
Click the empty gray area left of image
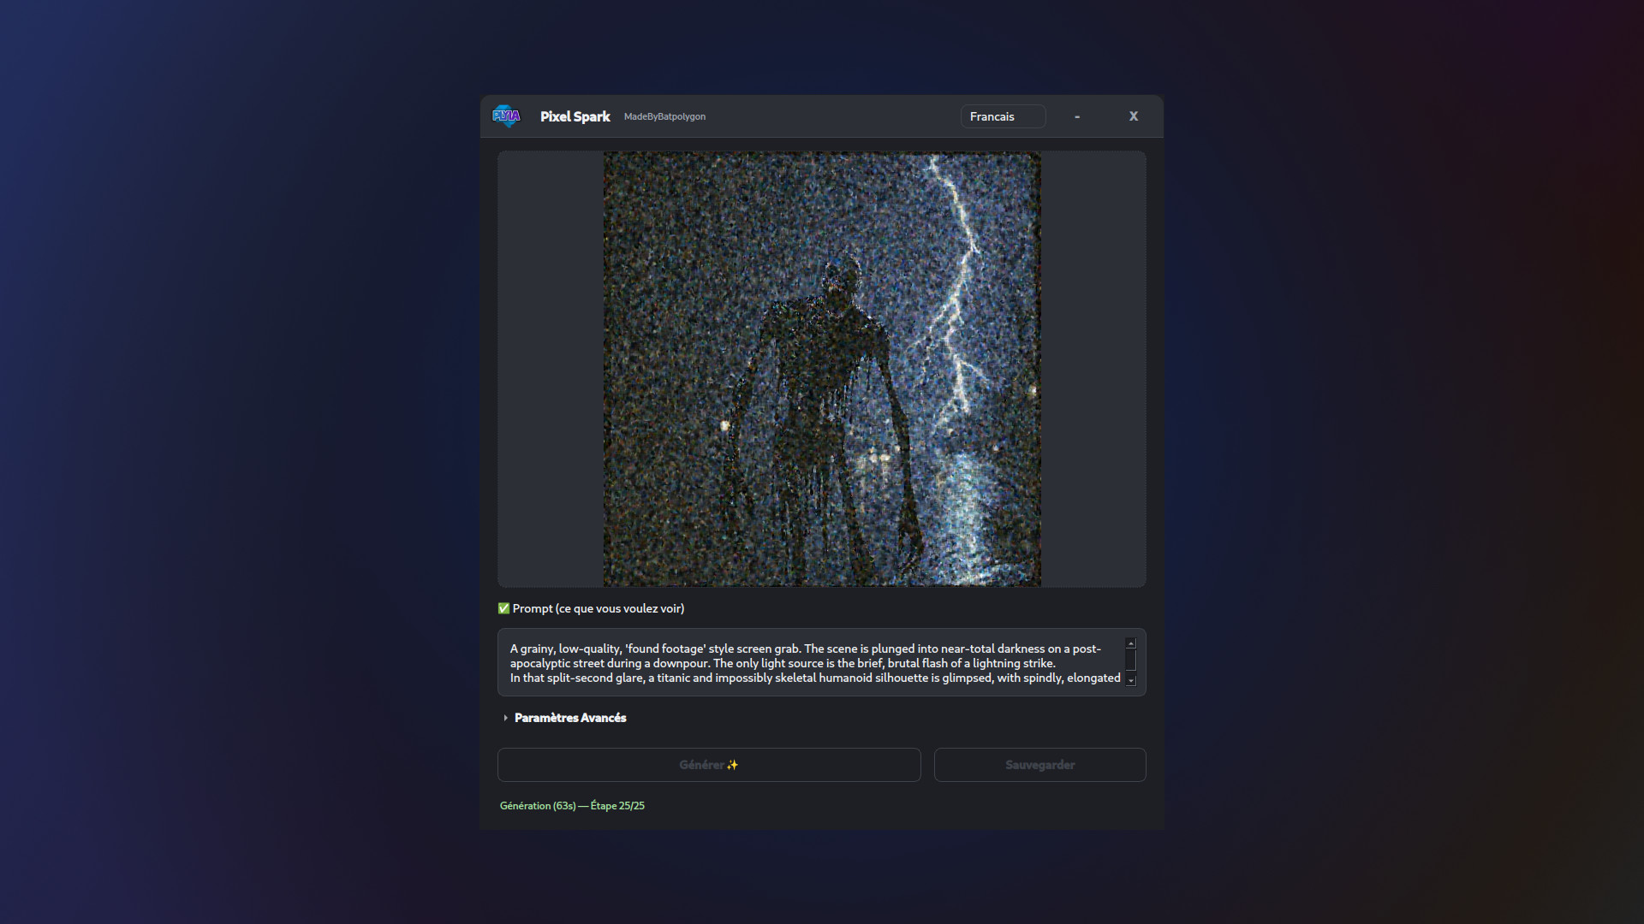tap(550, 369)
